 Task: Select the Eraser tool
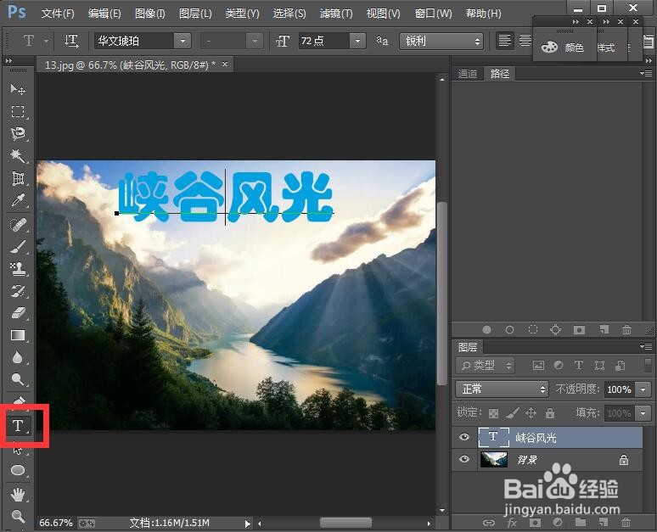pos(18,313)
